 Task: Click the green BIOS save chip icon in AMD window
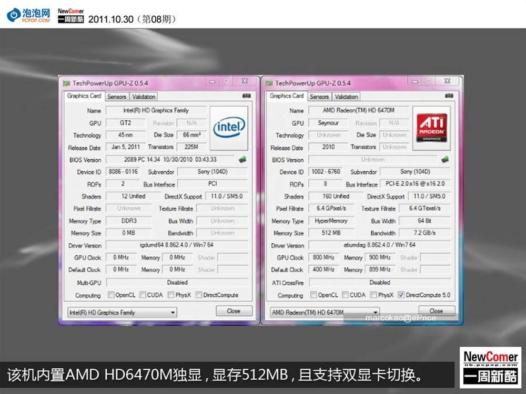pyautogui.click(x=445, y=160)
